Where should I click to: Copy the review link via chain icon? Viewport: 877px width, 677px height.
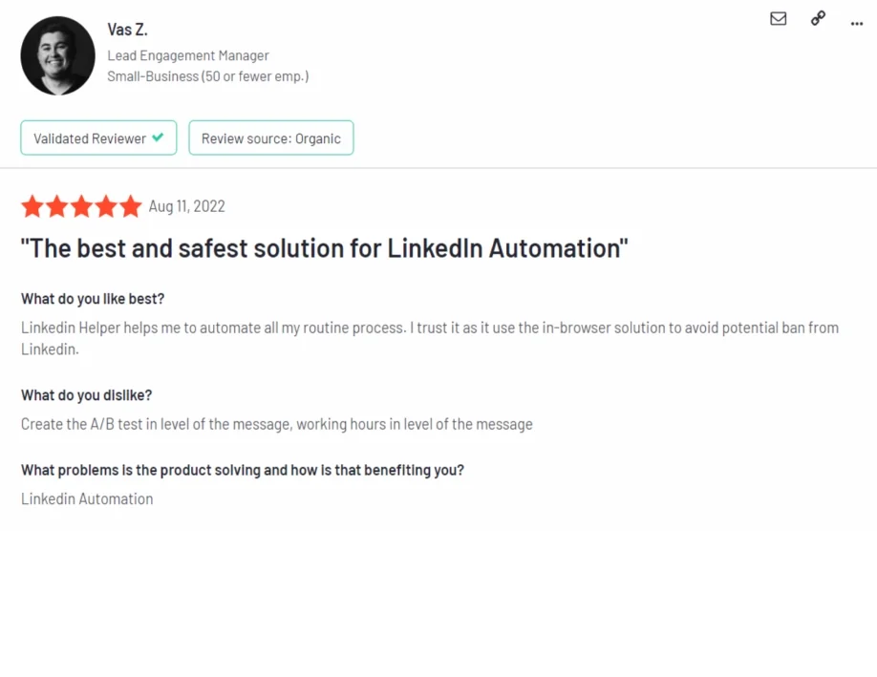point(818,18)
